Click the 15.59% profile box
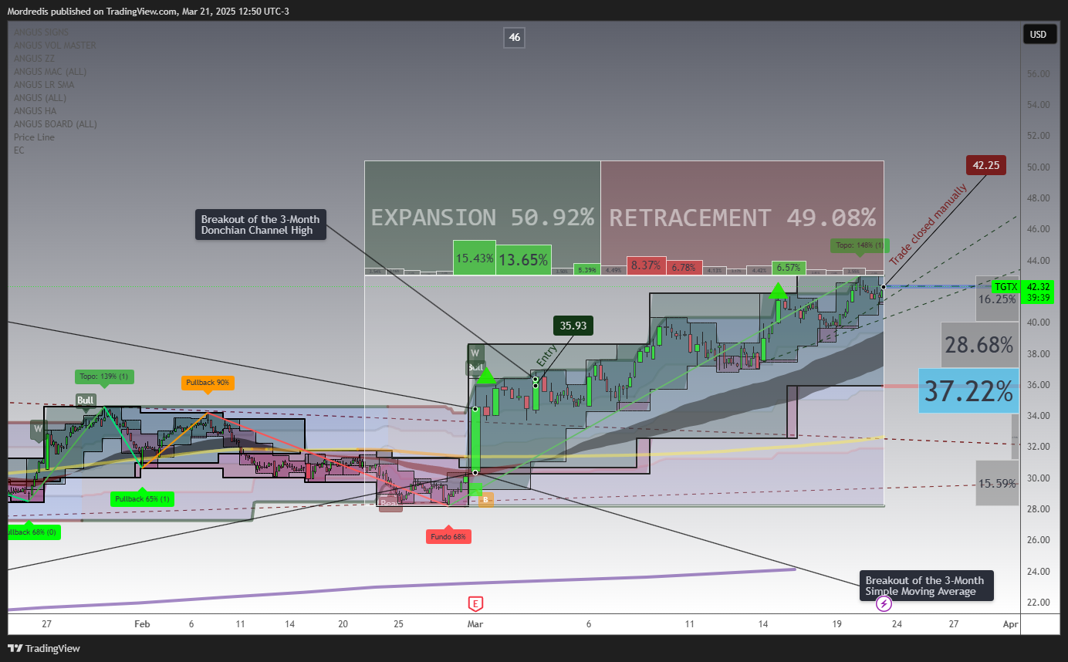1068x662 pixels. pyautogui.click(x=997, y=483)
